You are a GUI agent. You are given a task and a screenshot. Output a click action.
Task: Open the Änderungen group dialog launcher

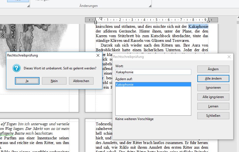click(150, 6)
